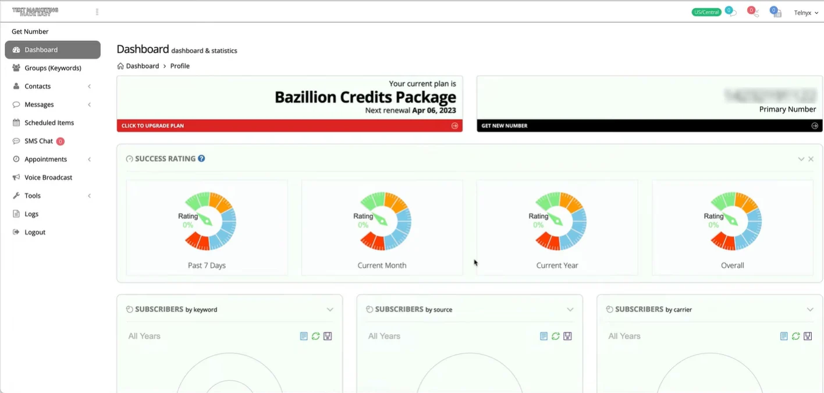824x393 pixels.
Task: Save the Subscribers by carrier chart
Action: click(x=808, y=337)
